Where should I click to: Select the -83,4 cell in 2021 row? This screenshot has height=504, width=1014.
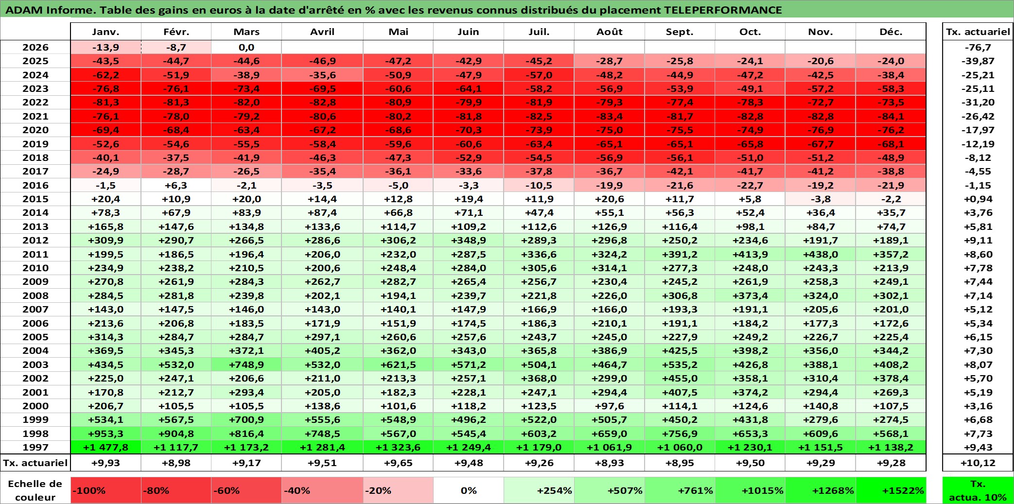tap(610, 116)
